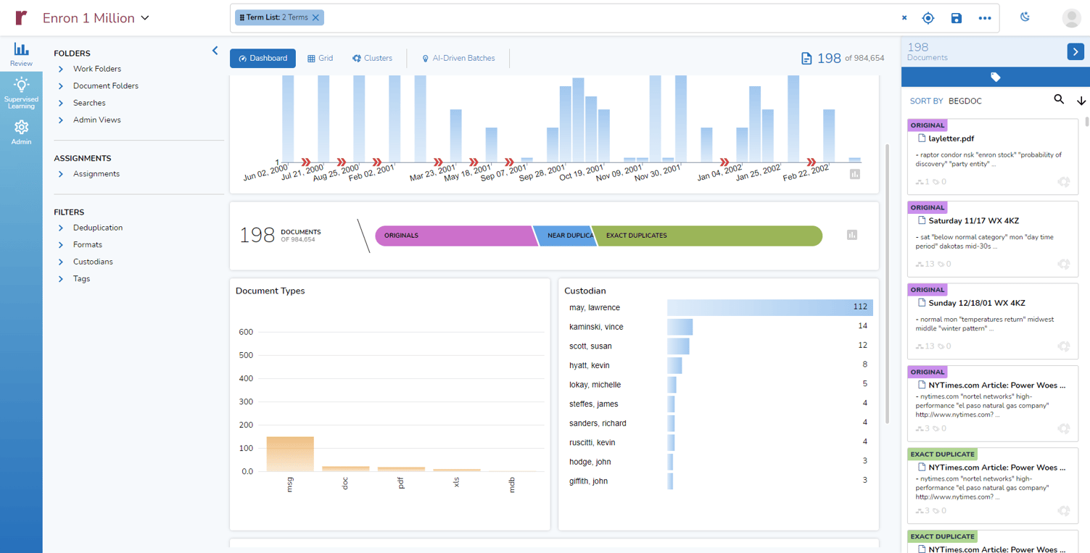
Task: Expand the Custodians filter
Action: (61, 262)
